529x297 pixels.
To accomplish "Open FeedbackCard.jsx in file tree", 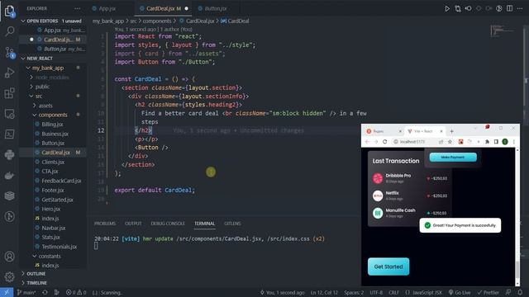I will pos(61,181).
